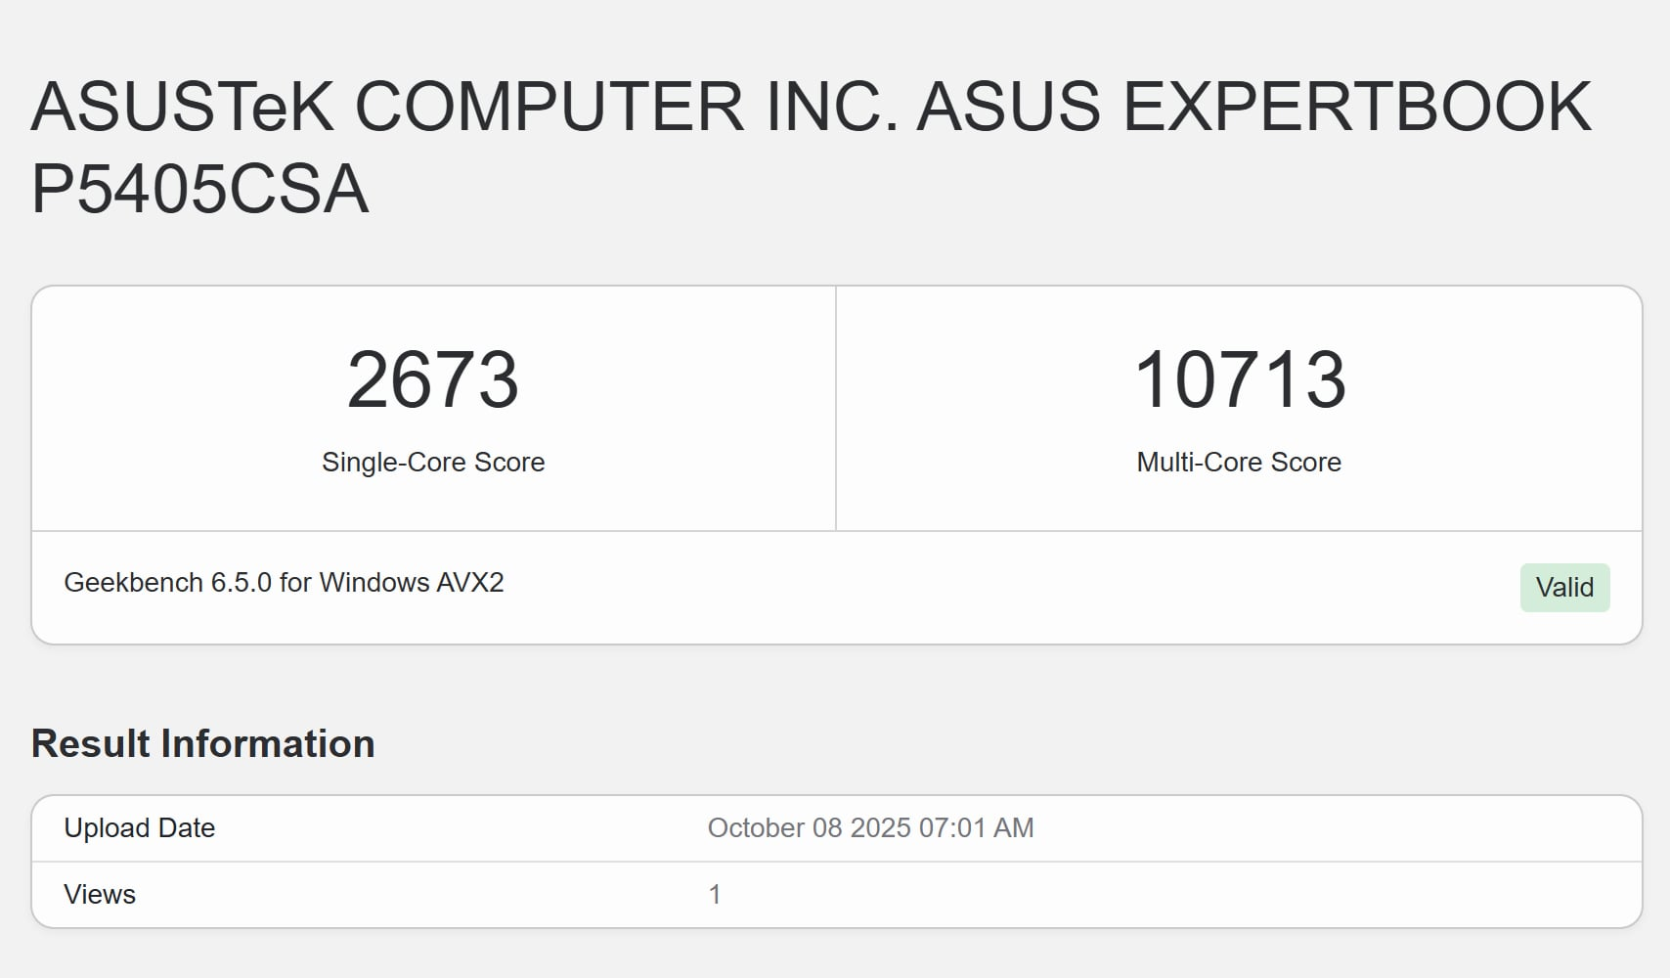
Task: Click the Multi-Core Score label
Action: (1239, 462)
